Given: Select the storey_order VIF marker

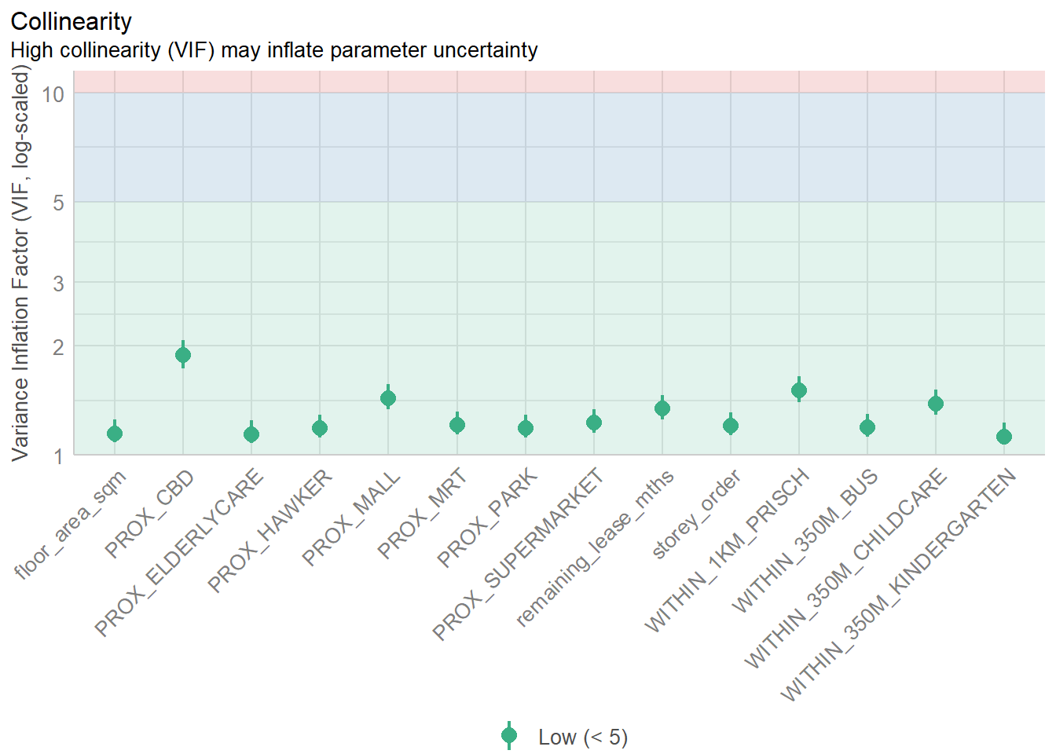Looking at the screenshot, I should 731,426.
